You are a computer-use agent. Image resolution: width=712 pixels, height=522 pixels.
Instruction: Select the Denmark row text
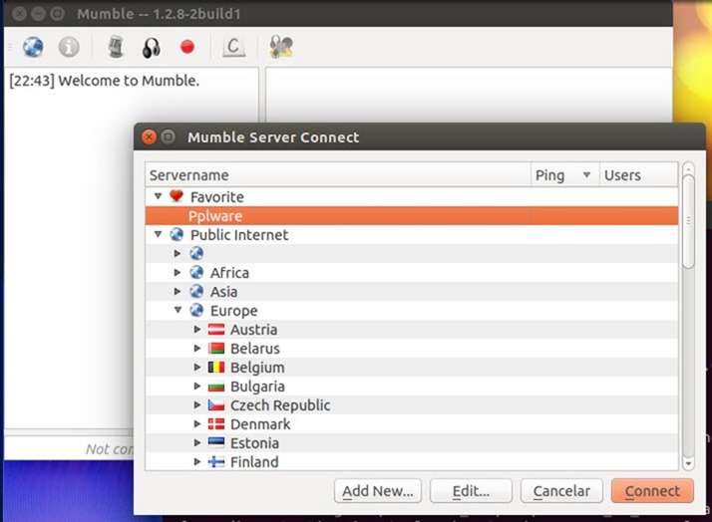click(x=260, y=424)
